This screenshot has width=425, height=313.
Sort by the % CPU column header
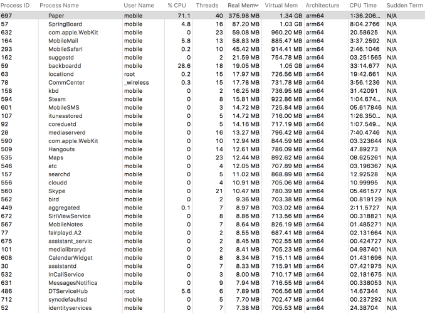click(177, 6)
